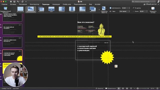Select the yellow НЕТ РЕЗУЛЬТАТОВ banner
The height and width of the screenshot is (90, 160).
(x=74, y=36)
